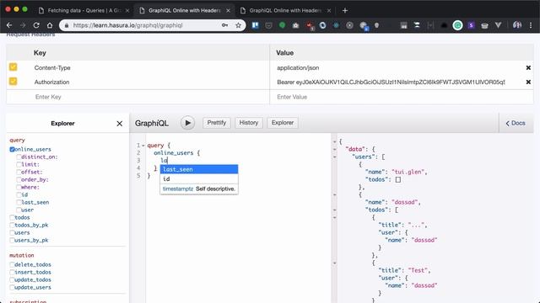The image size is (540, 303).
Task: Check the distinct_on argument
Action: pyautogui.click(x=19, y=157)
